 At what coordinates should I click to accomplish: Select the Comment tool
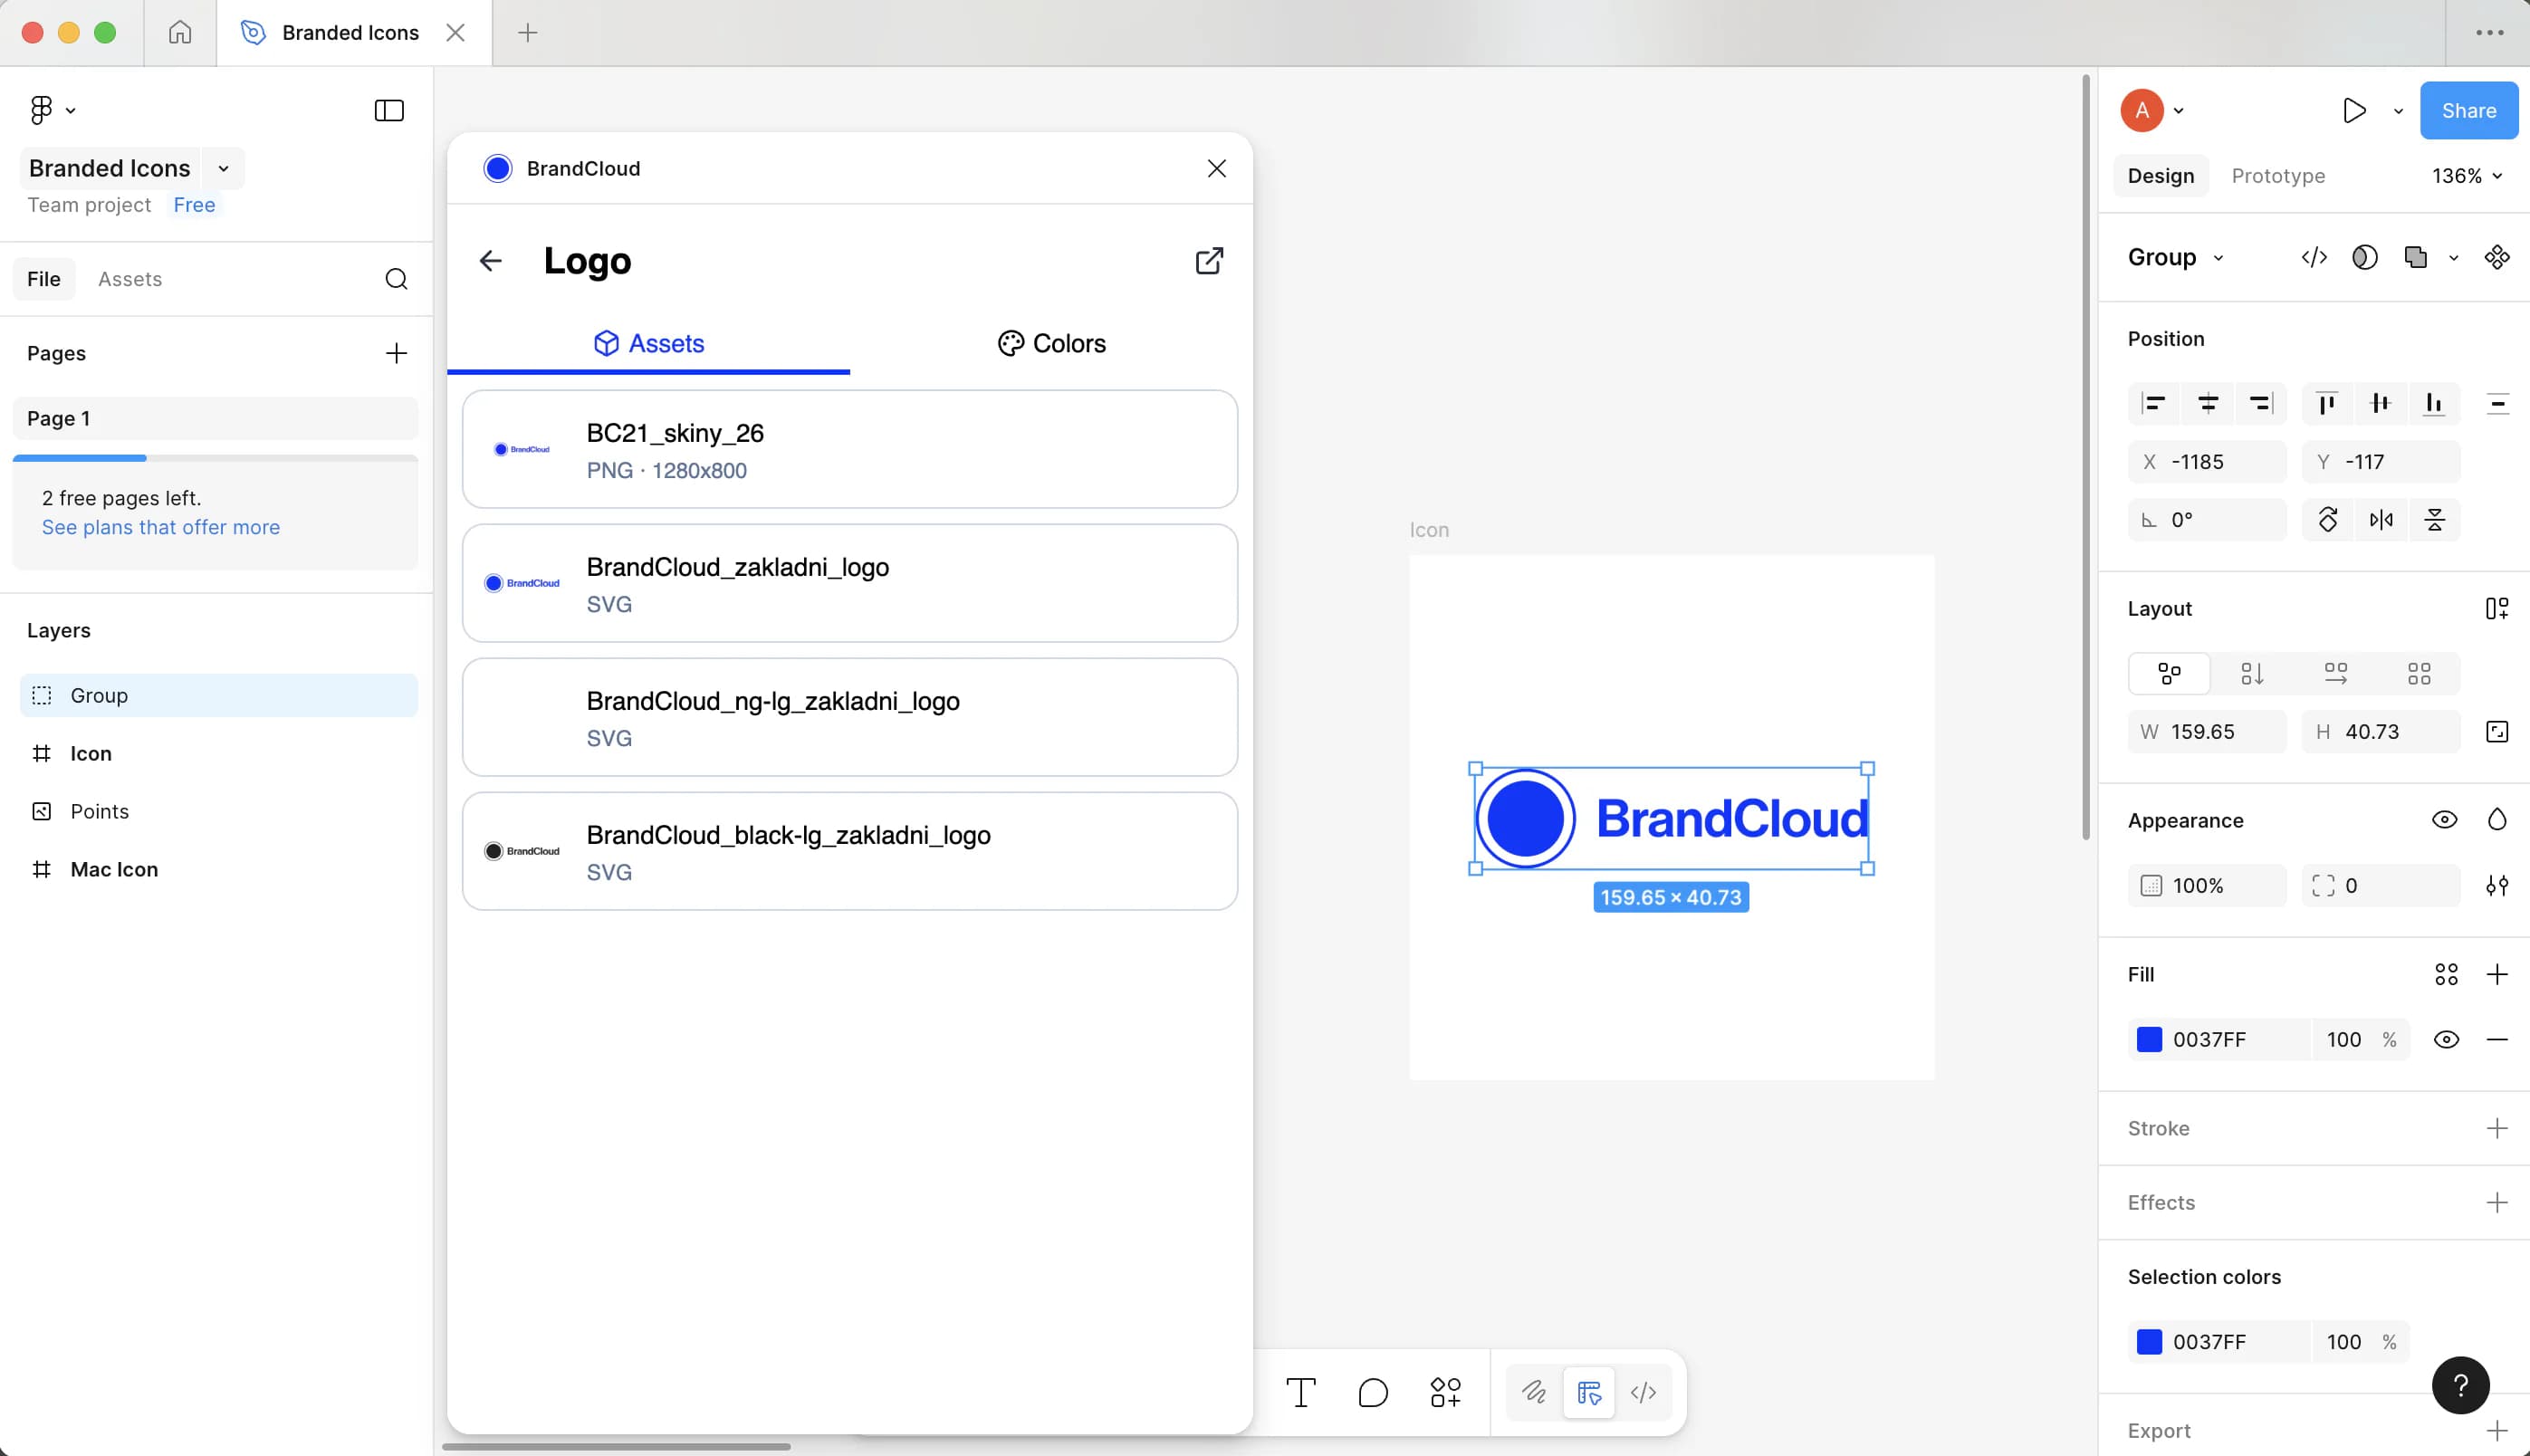point(1373,1392)
